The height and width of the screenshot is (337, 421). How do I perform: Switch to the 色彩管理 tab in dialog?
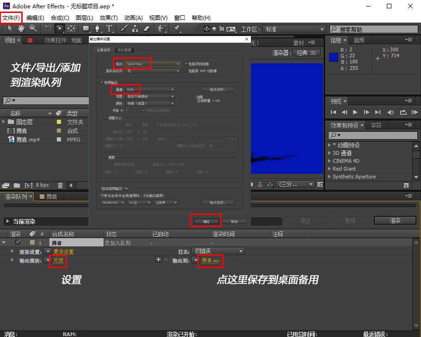(x=124, y=50)
